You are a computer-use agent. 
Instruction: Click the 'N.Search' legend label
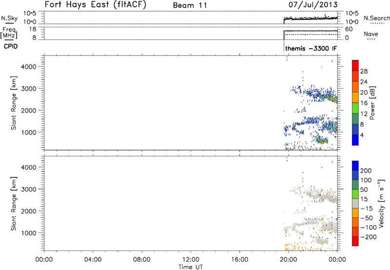(x=376, y=18)
